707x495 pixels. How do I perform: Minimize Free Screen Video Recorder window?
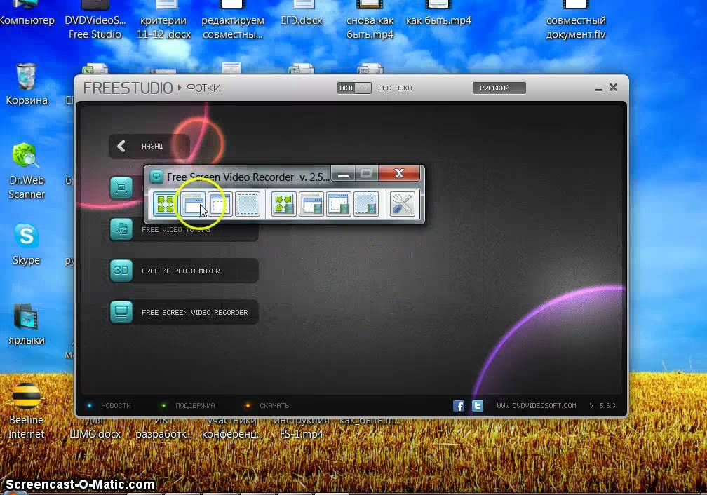click(x=343, y=174)
